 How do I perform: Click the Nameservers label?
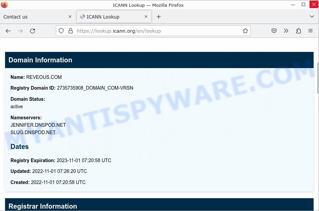click(x=26, y=118)
